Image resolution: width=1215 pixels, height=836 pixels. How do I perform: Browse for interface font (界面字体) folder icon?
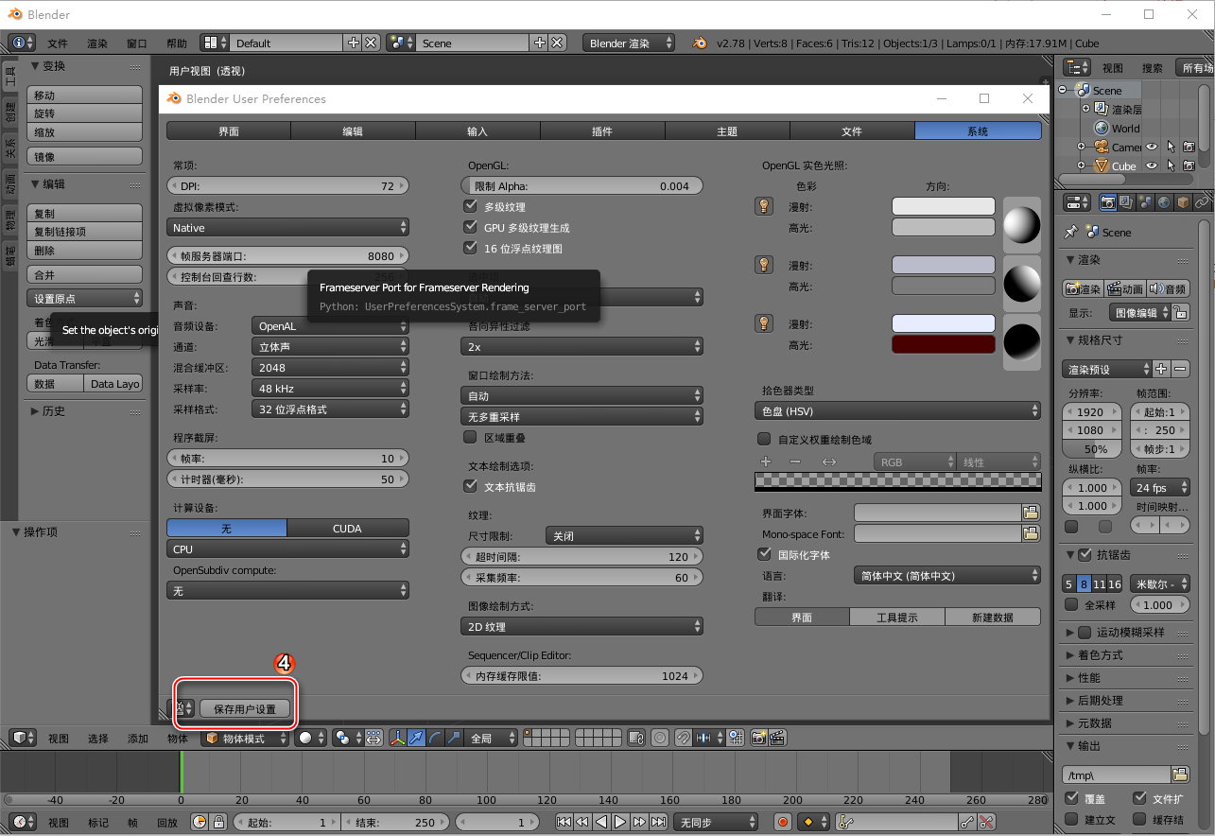pos(1032,512)
